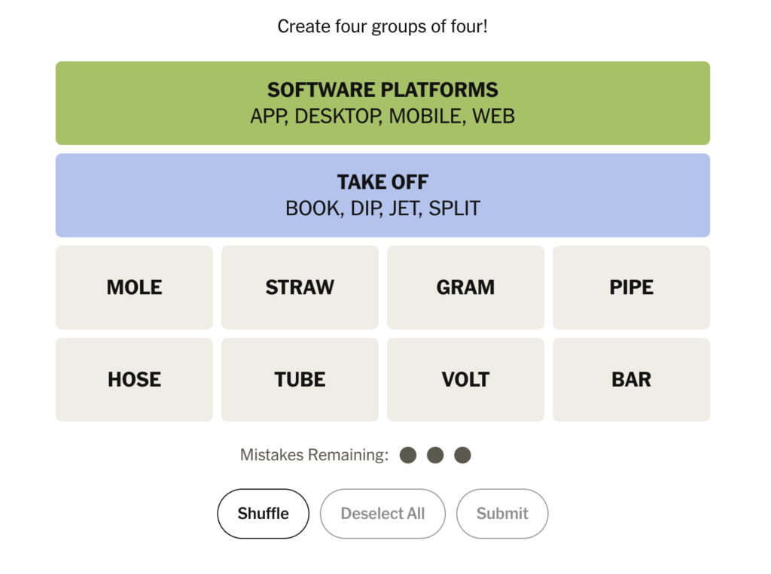Image resolution: width=771 pixels, height=574 pixels.
Task: Submit the current selection
Action: (502, 514)
